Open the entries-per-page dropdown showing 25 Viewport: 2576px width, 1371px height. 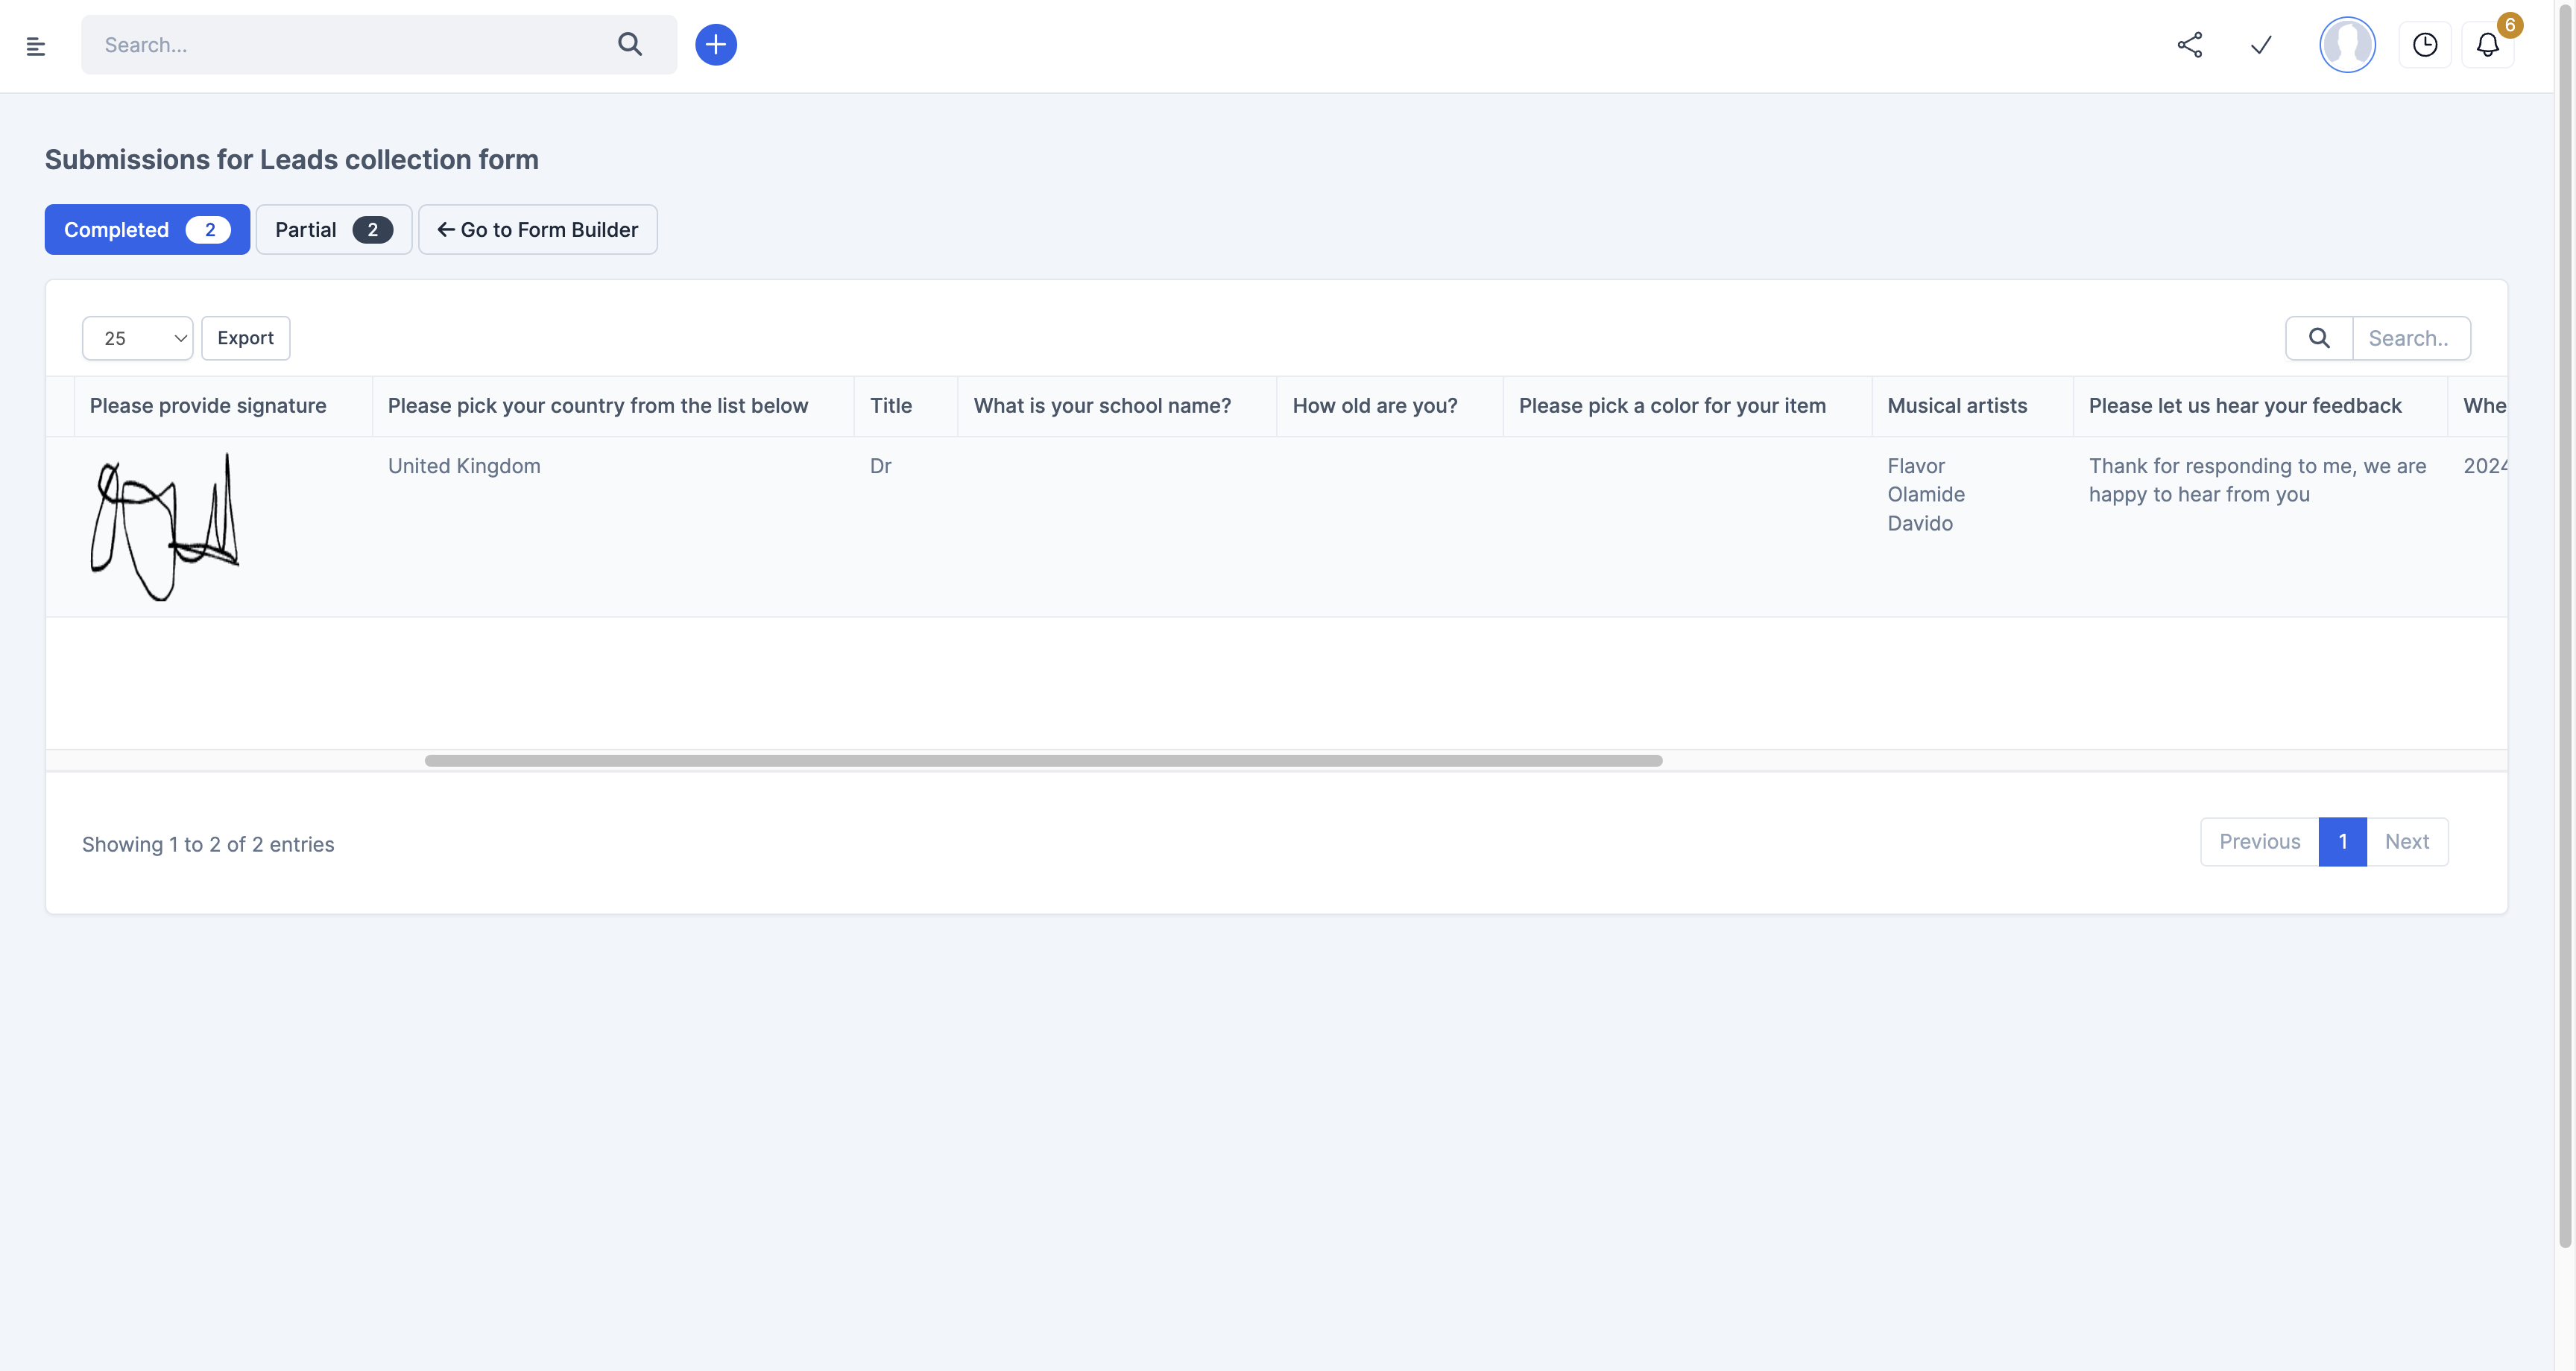click(x=137, y=338)
